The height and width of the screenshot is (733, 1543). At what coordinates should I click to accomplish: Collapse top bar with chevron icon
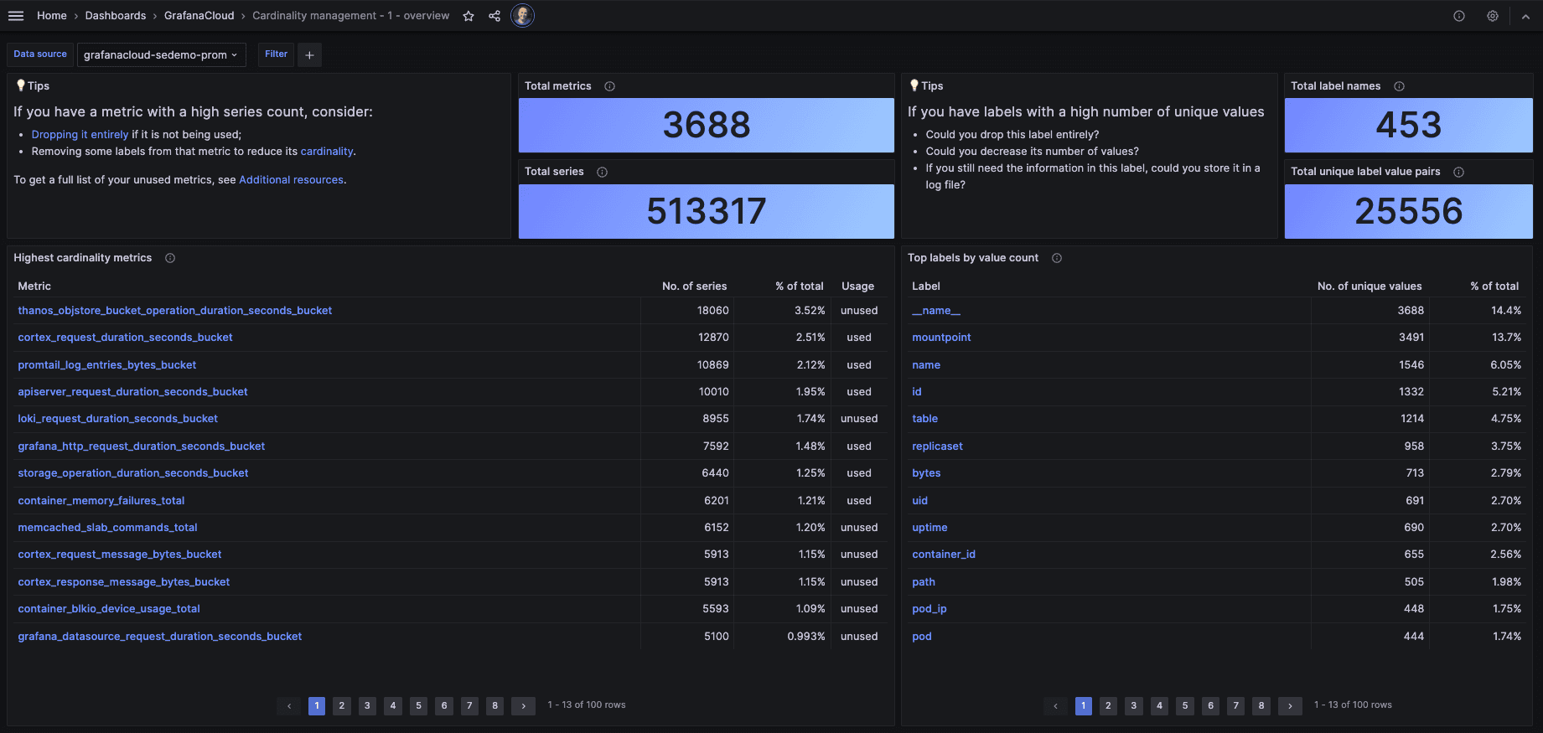(1525, 16)
